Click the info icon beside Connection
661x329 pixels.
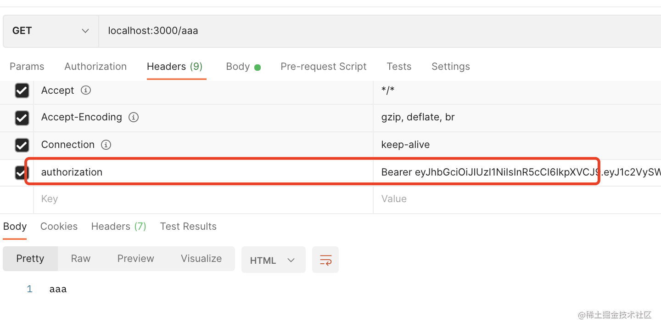(x=106, y=145)
